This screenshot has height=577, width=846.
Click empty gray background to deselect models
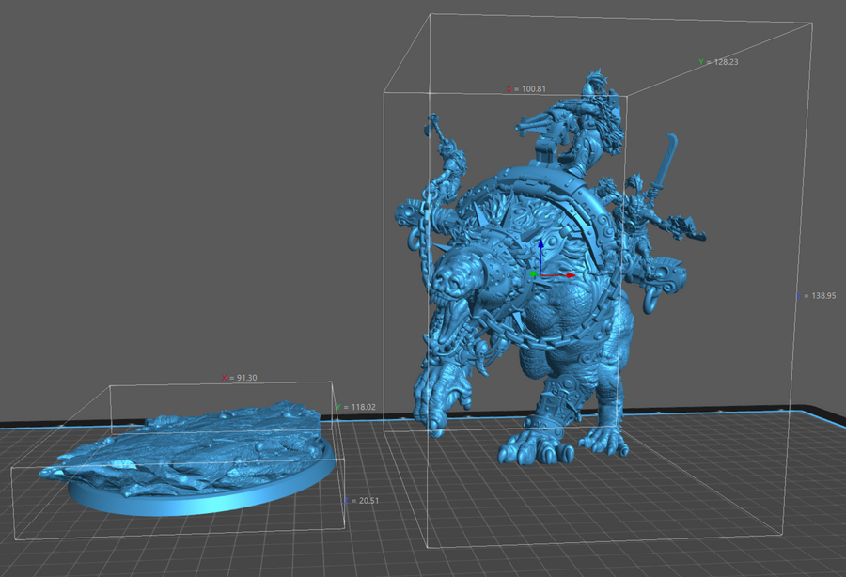tap(188, 188)
